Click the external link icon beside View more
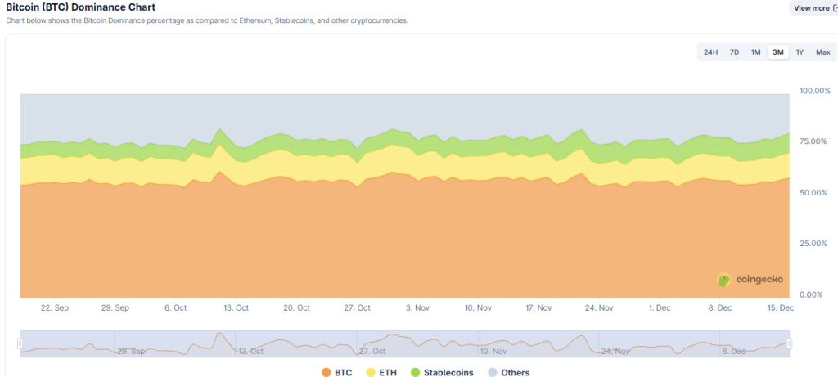 [834, 8]
